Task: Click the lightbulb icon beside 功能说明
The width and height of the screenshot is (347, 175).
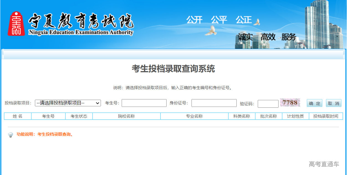Action: point(11,135)
